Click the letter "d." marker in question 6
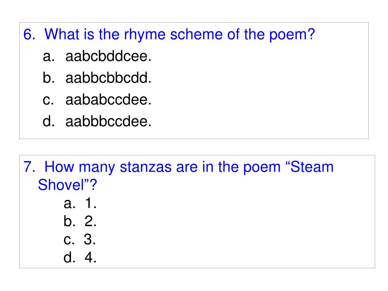Screen dimensions: 388x291 [x=48, y=121]
